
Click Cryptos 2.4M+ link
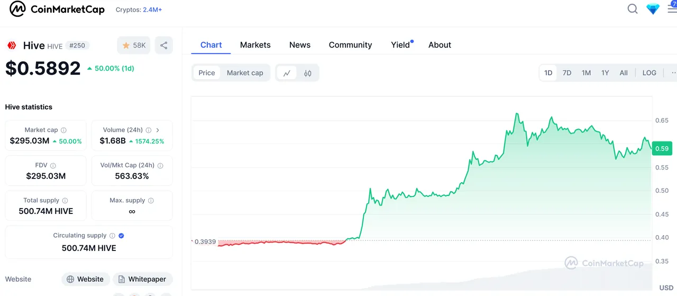(139, 10)
